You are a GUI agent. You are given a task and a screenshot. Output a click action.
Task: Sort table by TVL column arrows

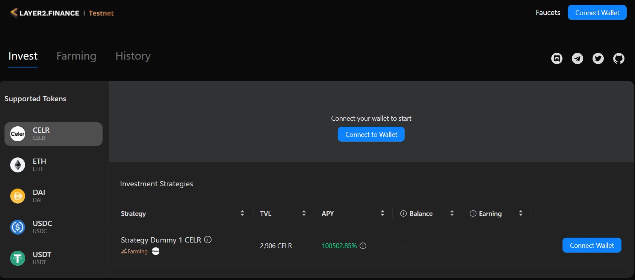(304, 213)
